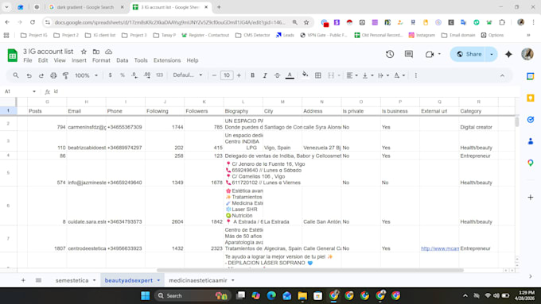Screen dimensions: 541x304
Task: Click the Meet camera icon
Action: pos(430,55)
